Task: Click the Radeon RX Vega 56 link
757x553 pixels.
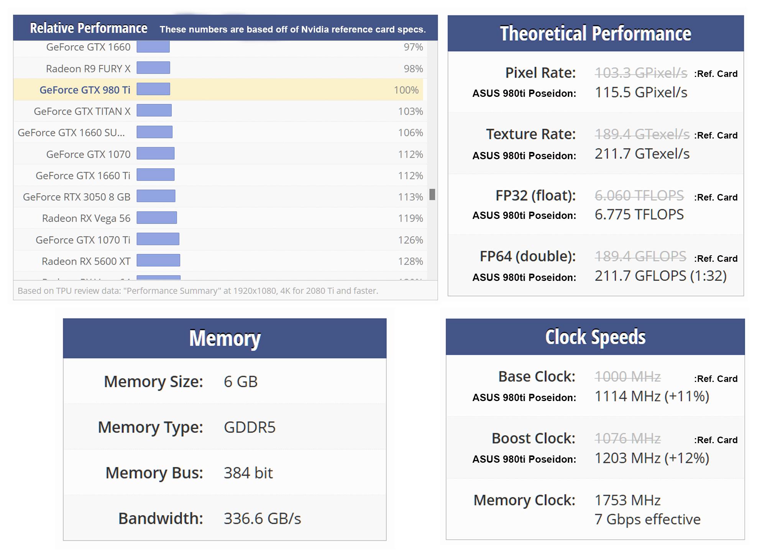Action: 86,219
